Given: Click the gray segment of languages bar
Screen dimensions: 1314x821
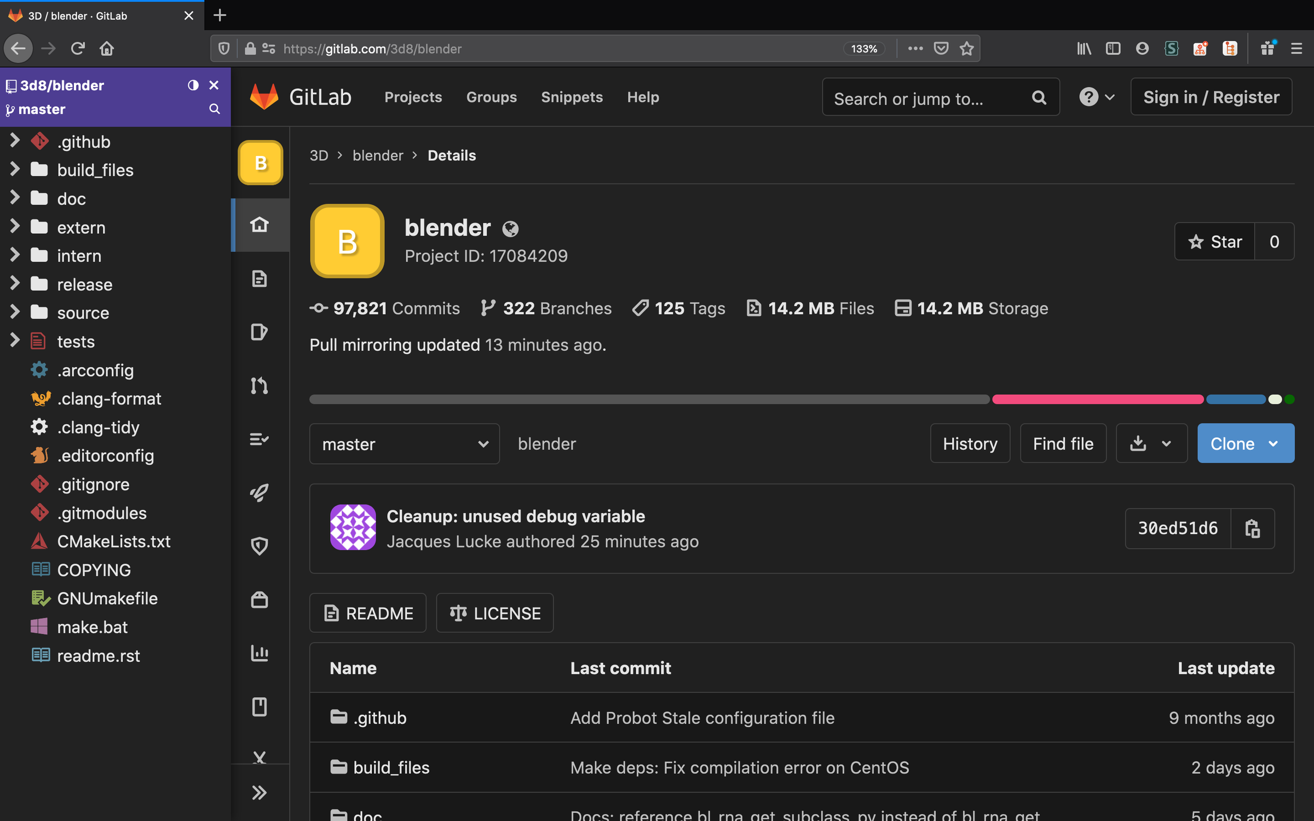Looking at the screenshot, I should click(x=649, y=399).
